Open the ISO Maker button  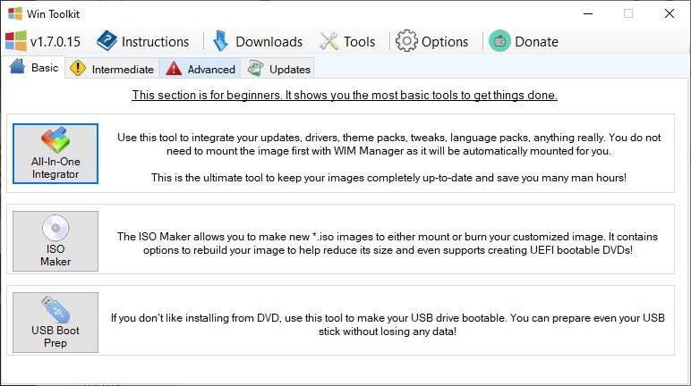pos(55,241)
